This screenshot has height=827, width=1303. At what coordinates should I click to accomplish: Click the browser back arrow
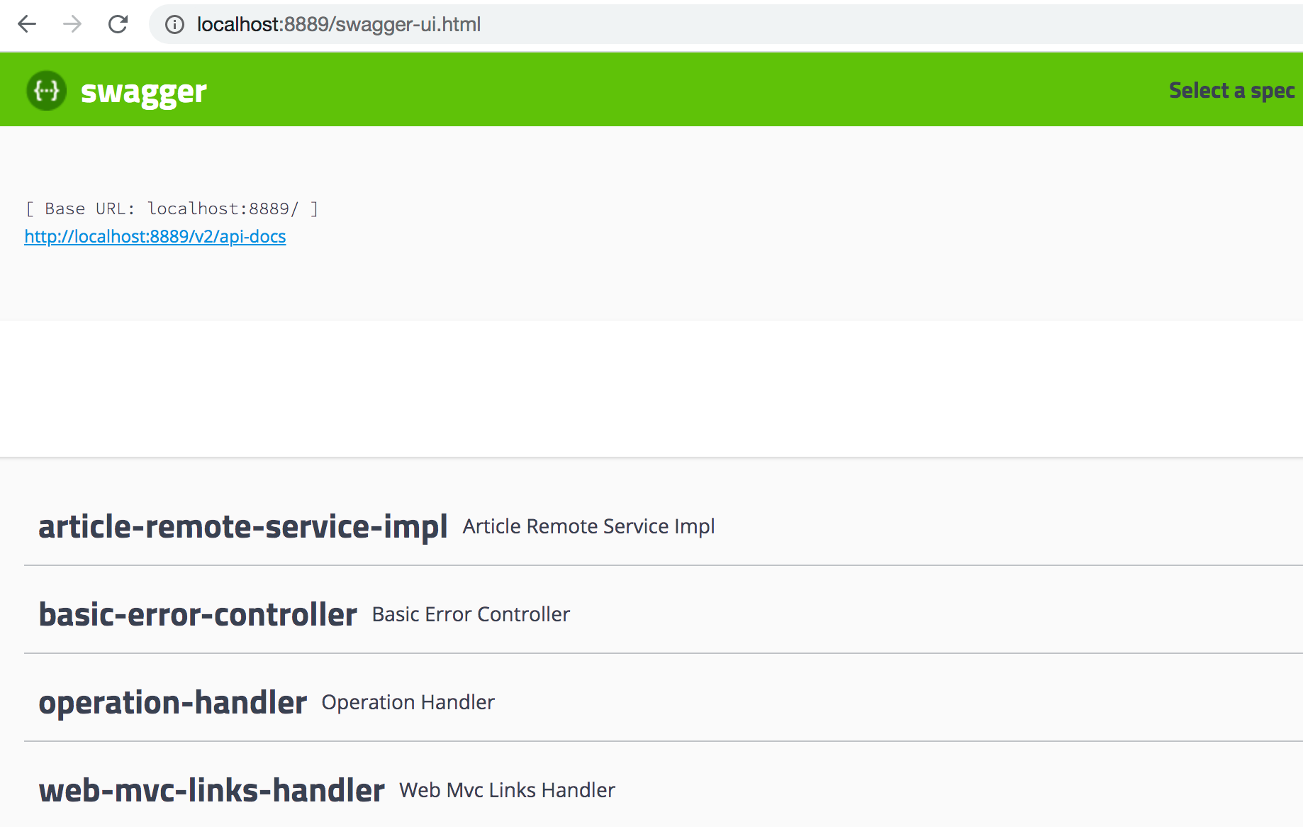pyautogui.click(x=27, y=24)
